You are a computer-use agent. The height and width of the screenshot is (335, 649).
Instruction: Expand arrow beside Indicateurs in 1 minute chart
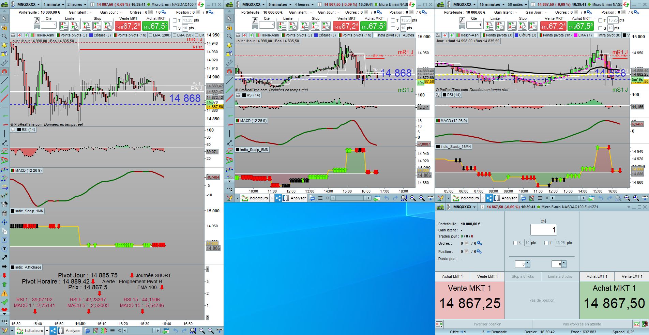coord(47,331)
